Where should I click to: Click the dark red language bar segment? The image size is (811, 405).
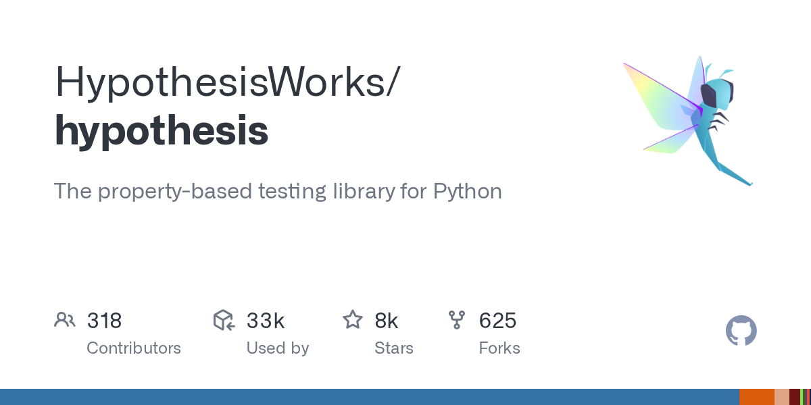point(794,397)
